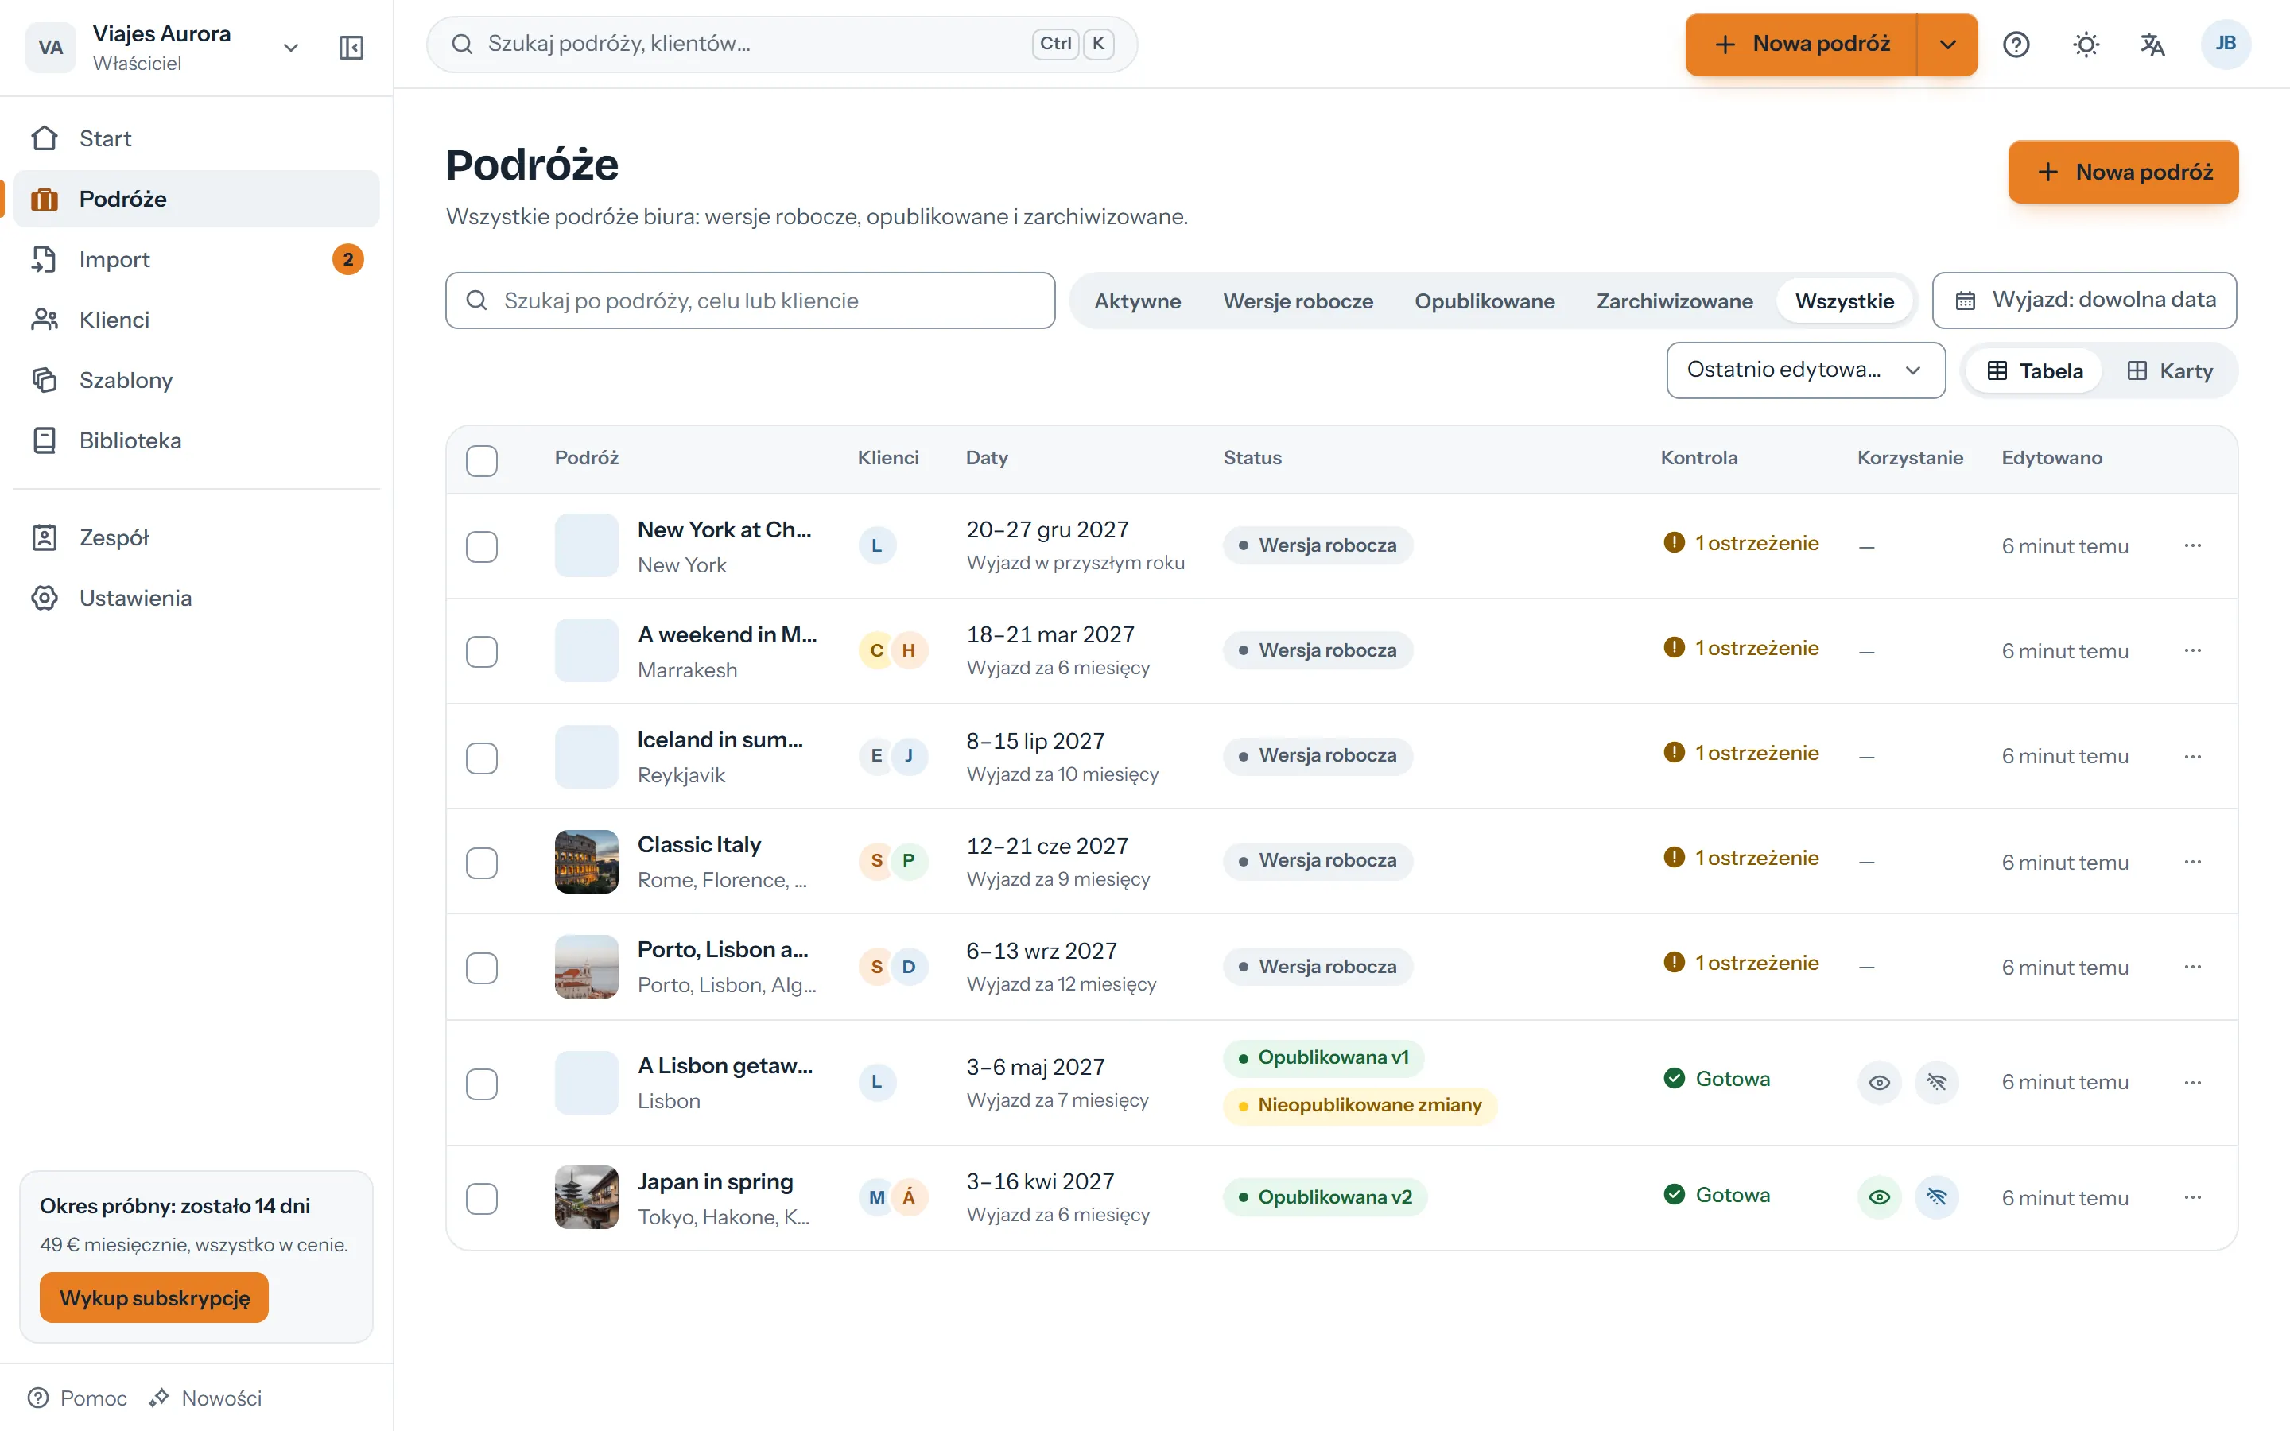This screenshot has width=2290, height=1431.
Task: Click the Import badge showing 2
Action: [347, 259]
